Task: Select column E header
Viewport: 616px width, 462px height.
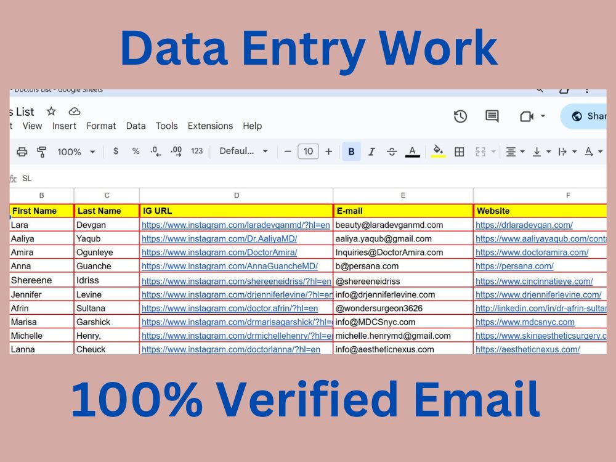Action: coord(403,195)
